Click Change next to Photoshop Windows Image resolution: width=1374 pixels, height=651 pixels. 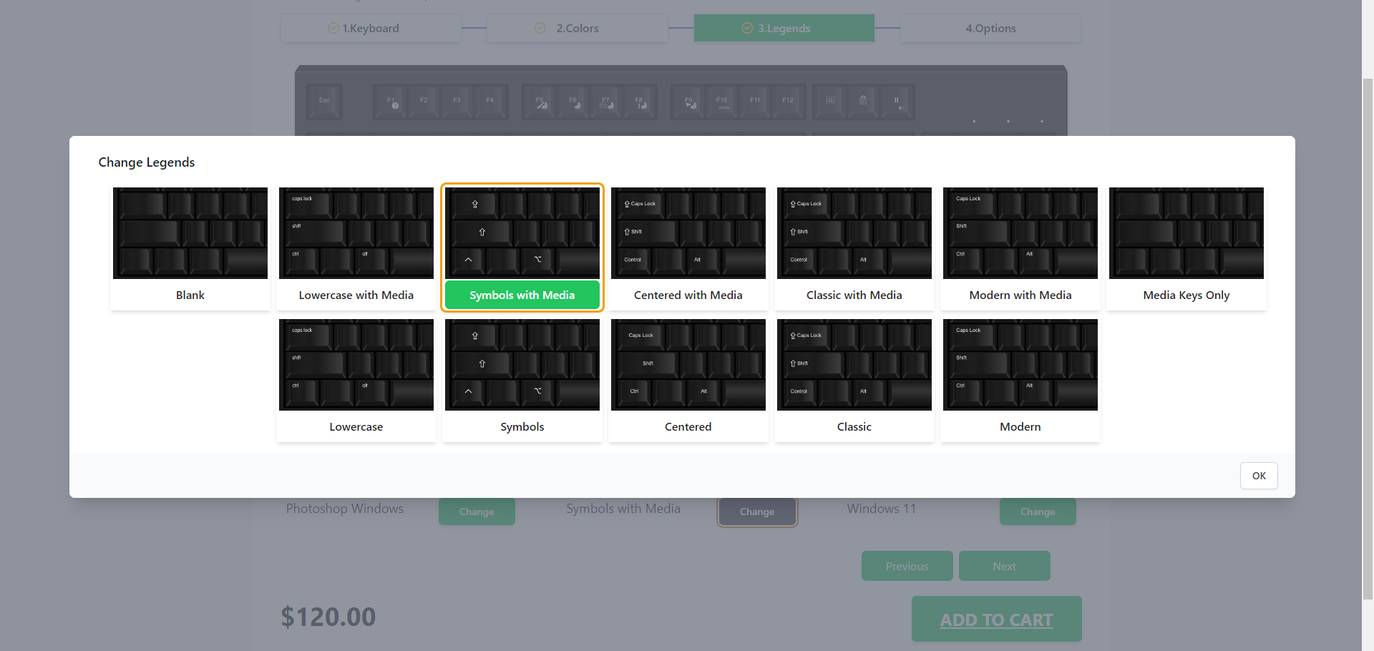click(477, 511)
